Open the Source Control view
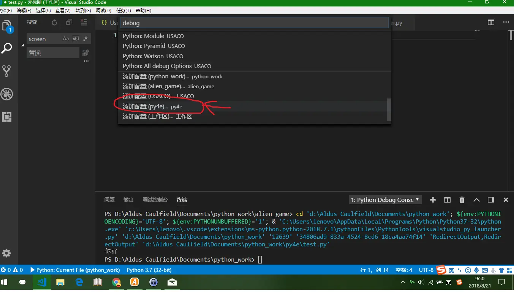This screenshot has width=519, height=292. [x=6, y=71]
